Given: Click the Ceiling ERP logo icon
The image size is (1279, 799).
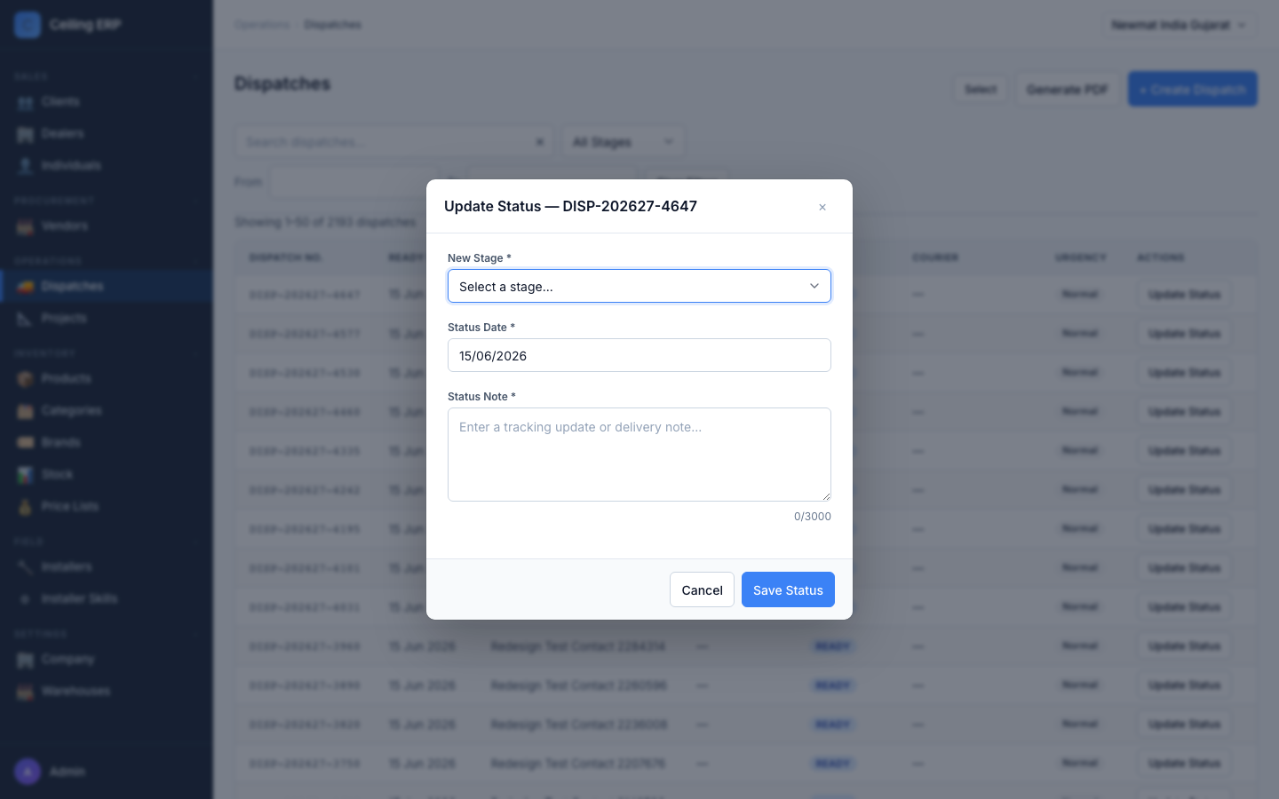Looking at the screenshot, I should click(28, 25).
